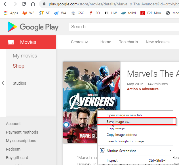The height and width of the screenshot is (165, 179).
Task: Open the E2E-Mon bookmark
Action: 151,13
